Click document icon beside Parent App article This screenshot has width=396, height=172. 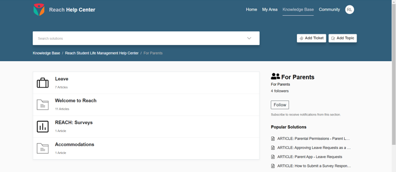[273, 157]
